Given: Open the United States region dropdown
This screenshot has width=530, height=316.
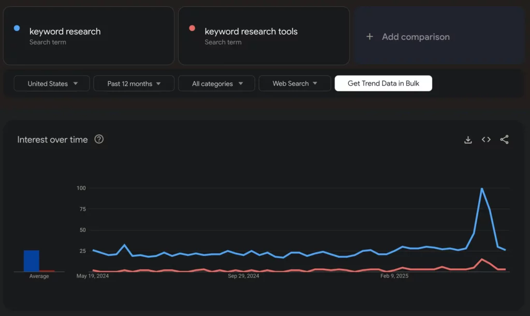Looking at the screenshot, I should coord(52,83).
